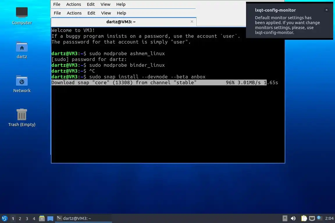
Task: Open the Actions menu in front terminal window
Action: [x=74, y=13]
